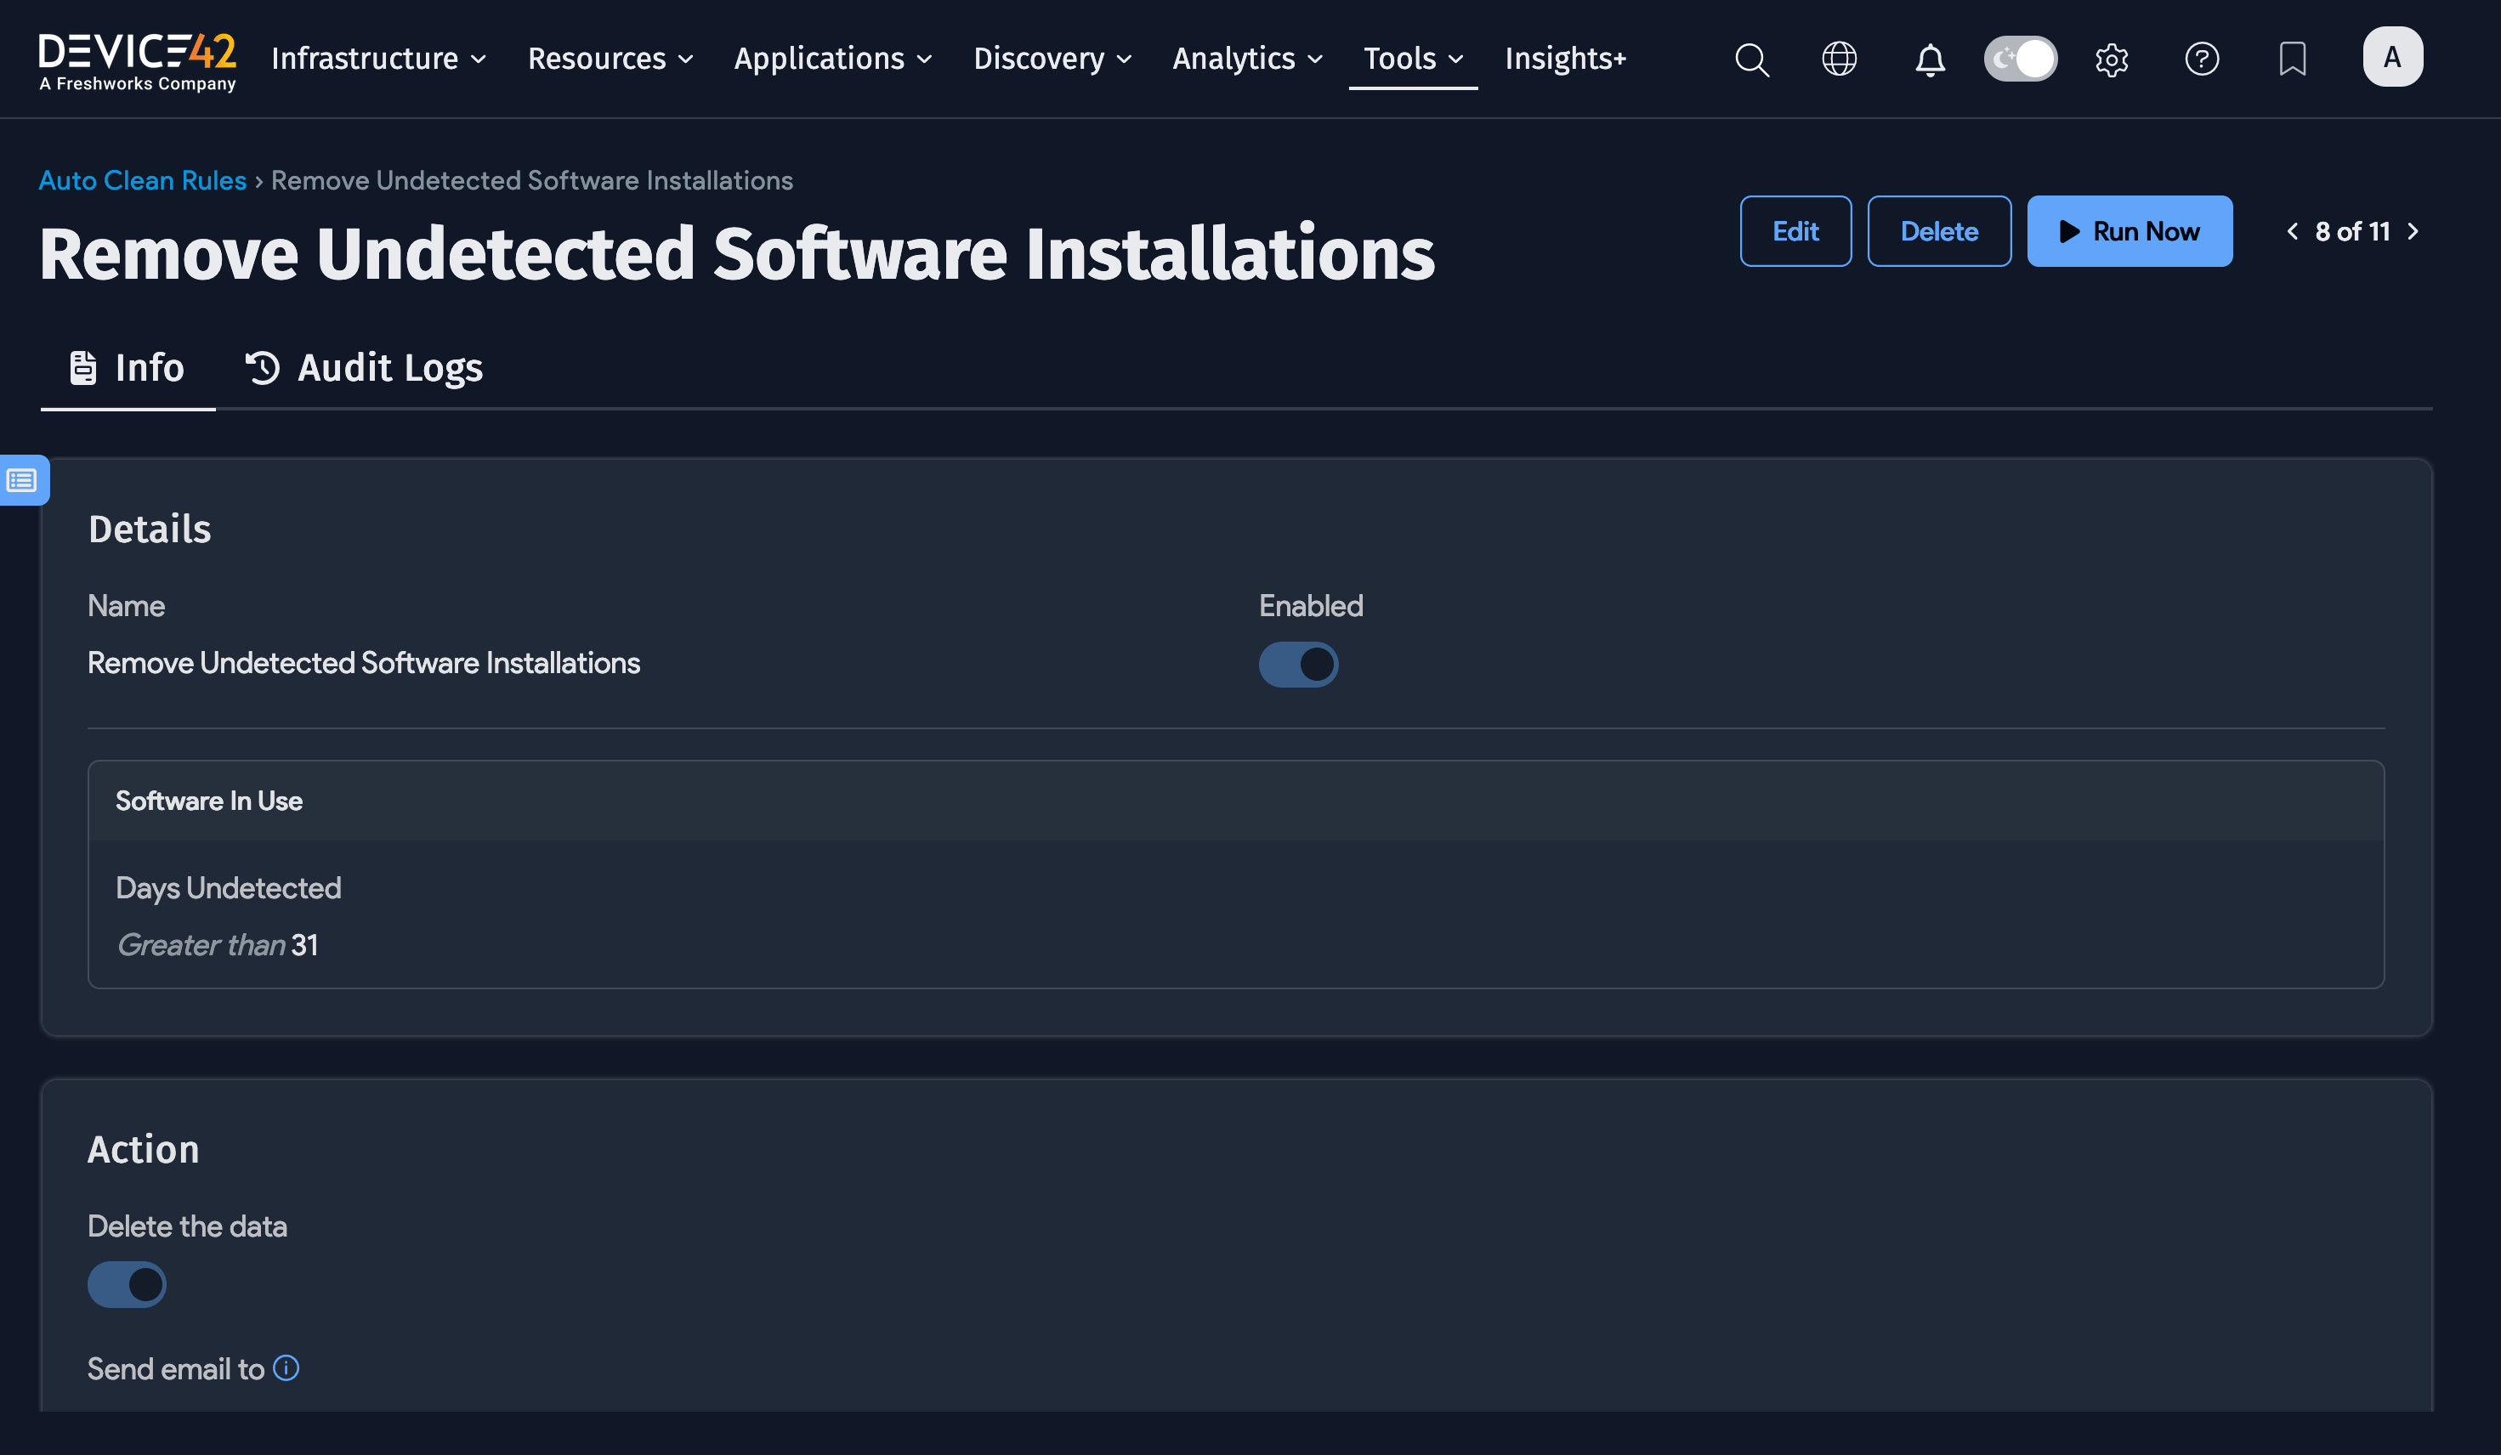Image resolution: width=2501 pixels, height=1455 pixels.
Task: Open the side panel list icon
Action: (22, 480)
